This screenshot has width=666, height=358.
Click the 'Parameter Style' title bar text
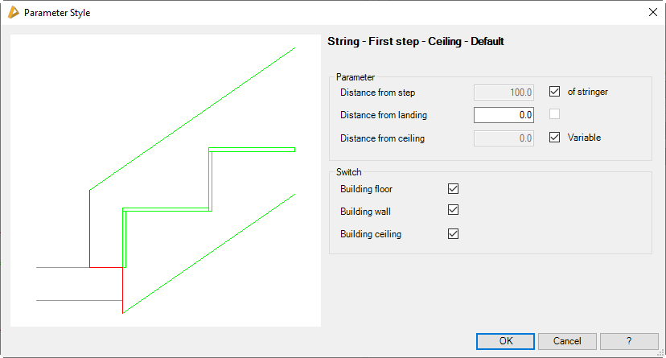(57, 13)
